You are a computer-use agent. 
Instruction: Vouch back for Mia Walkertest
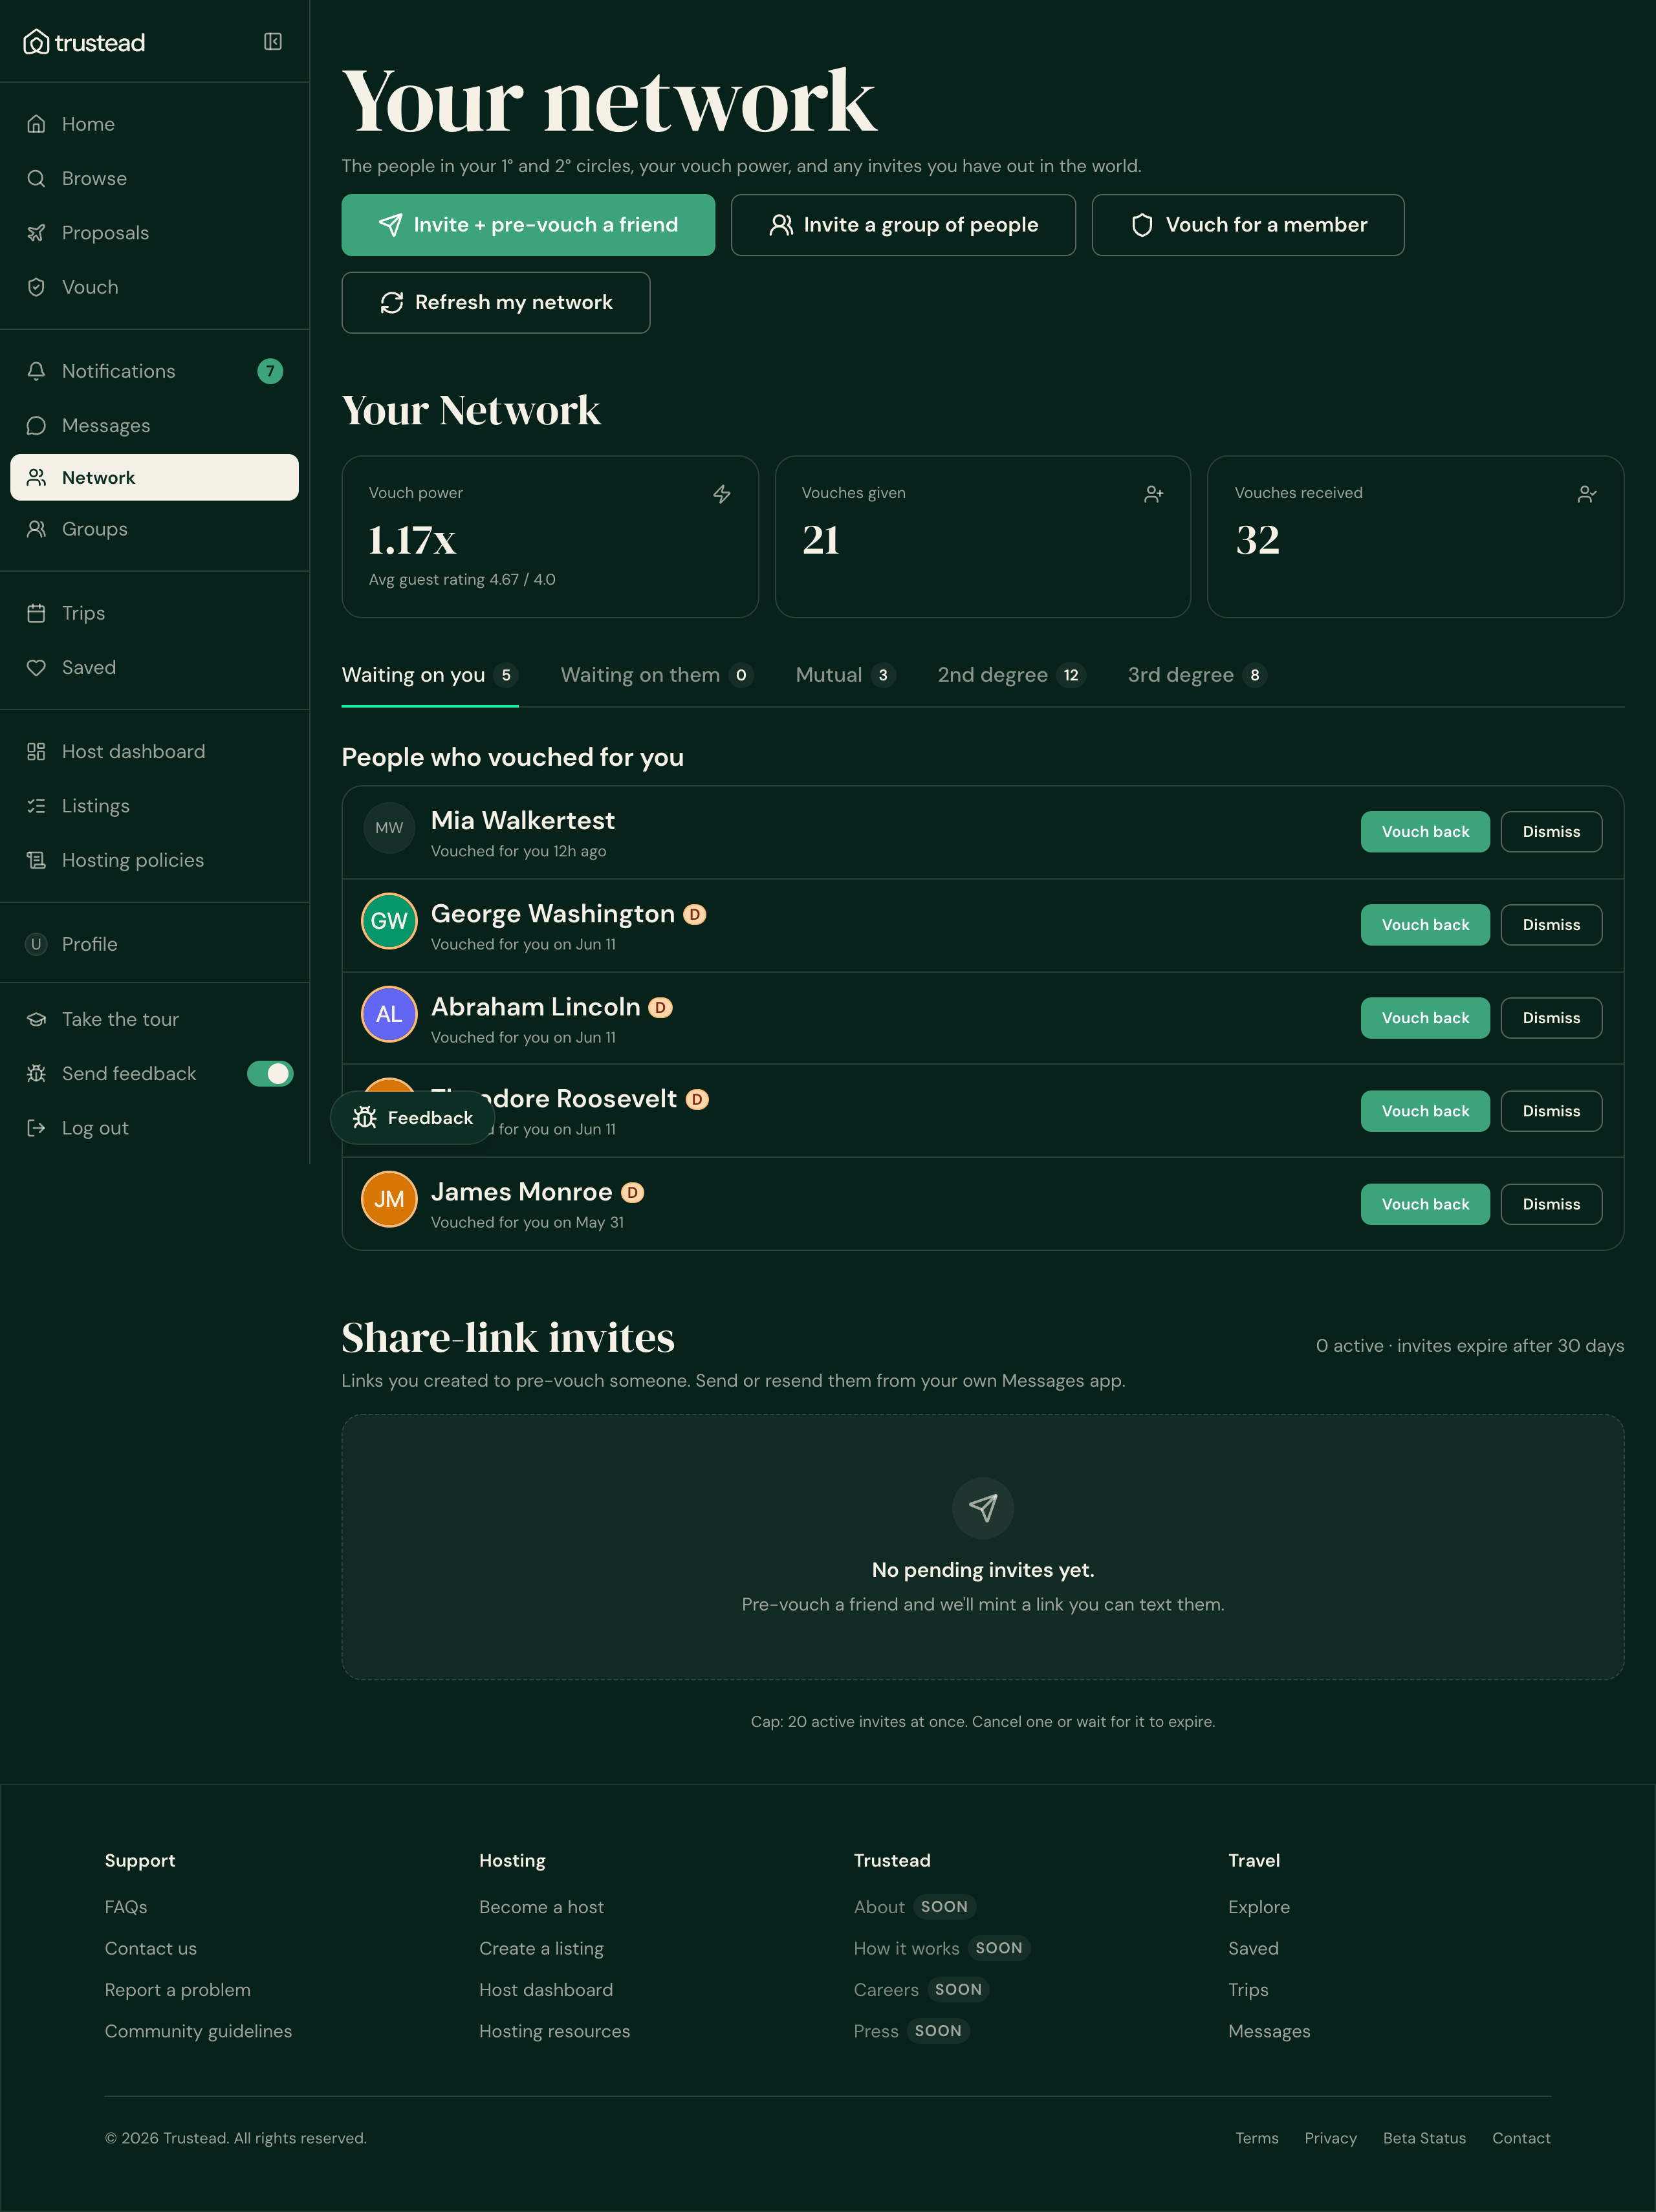[1425, 832]
